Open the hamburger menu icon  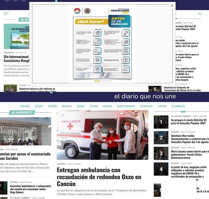6,14
